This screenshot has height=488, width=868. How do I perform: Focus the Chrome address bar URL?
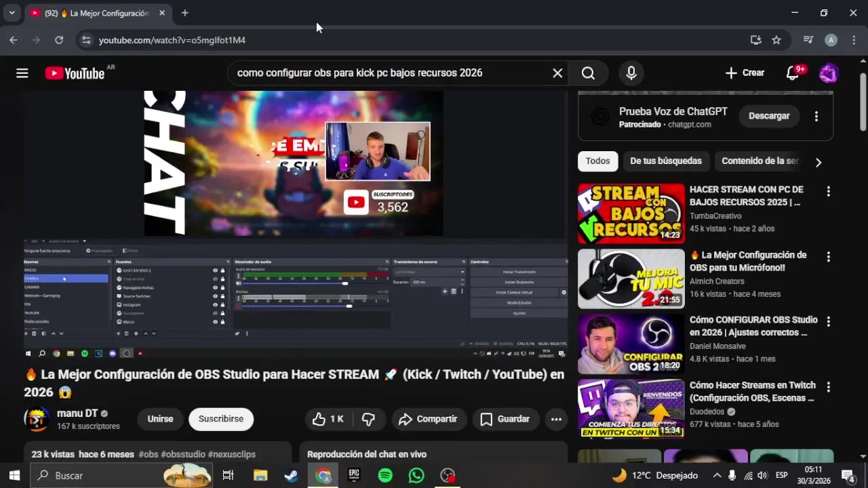pos(172,40)
